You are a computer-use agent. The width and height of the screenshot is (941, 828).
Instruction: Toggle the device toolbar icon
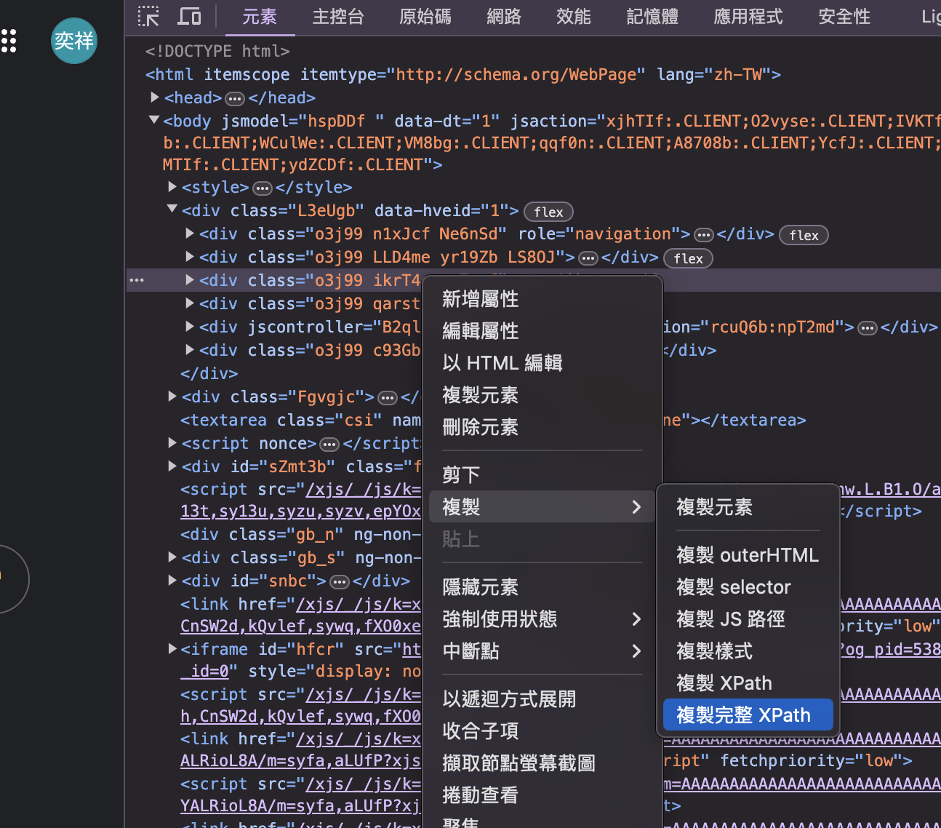click(189, 16)
